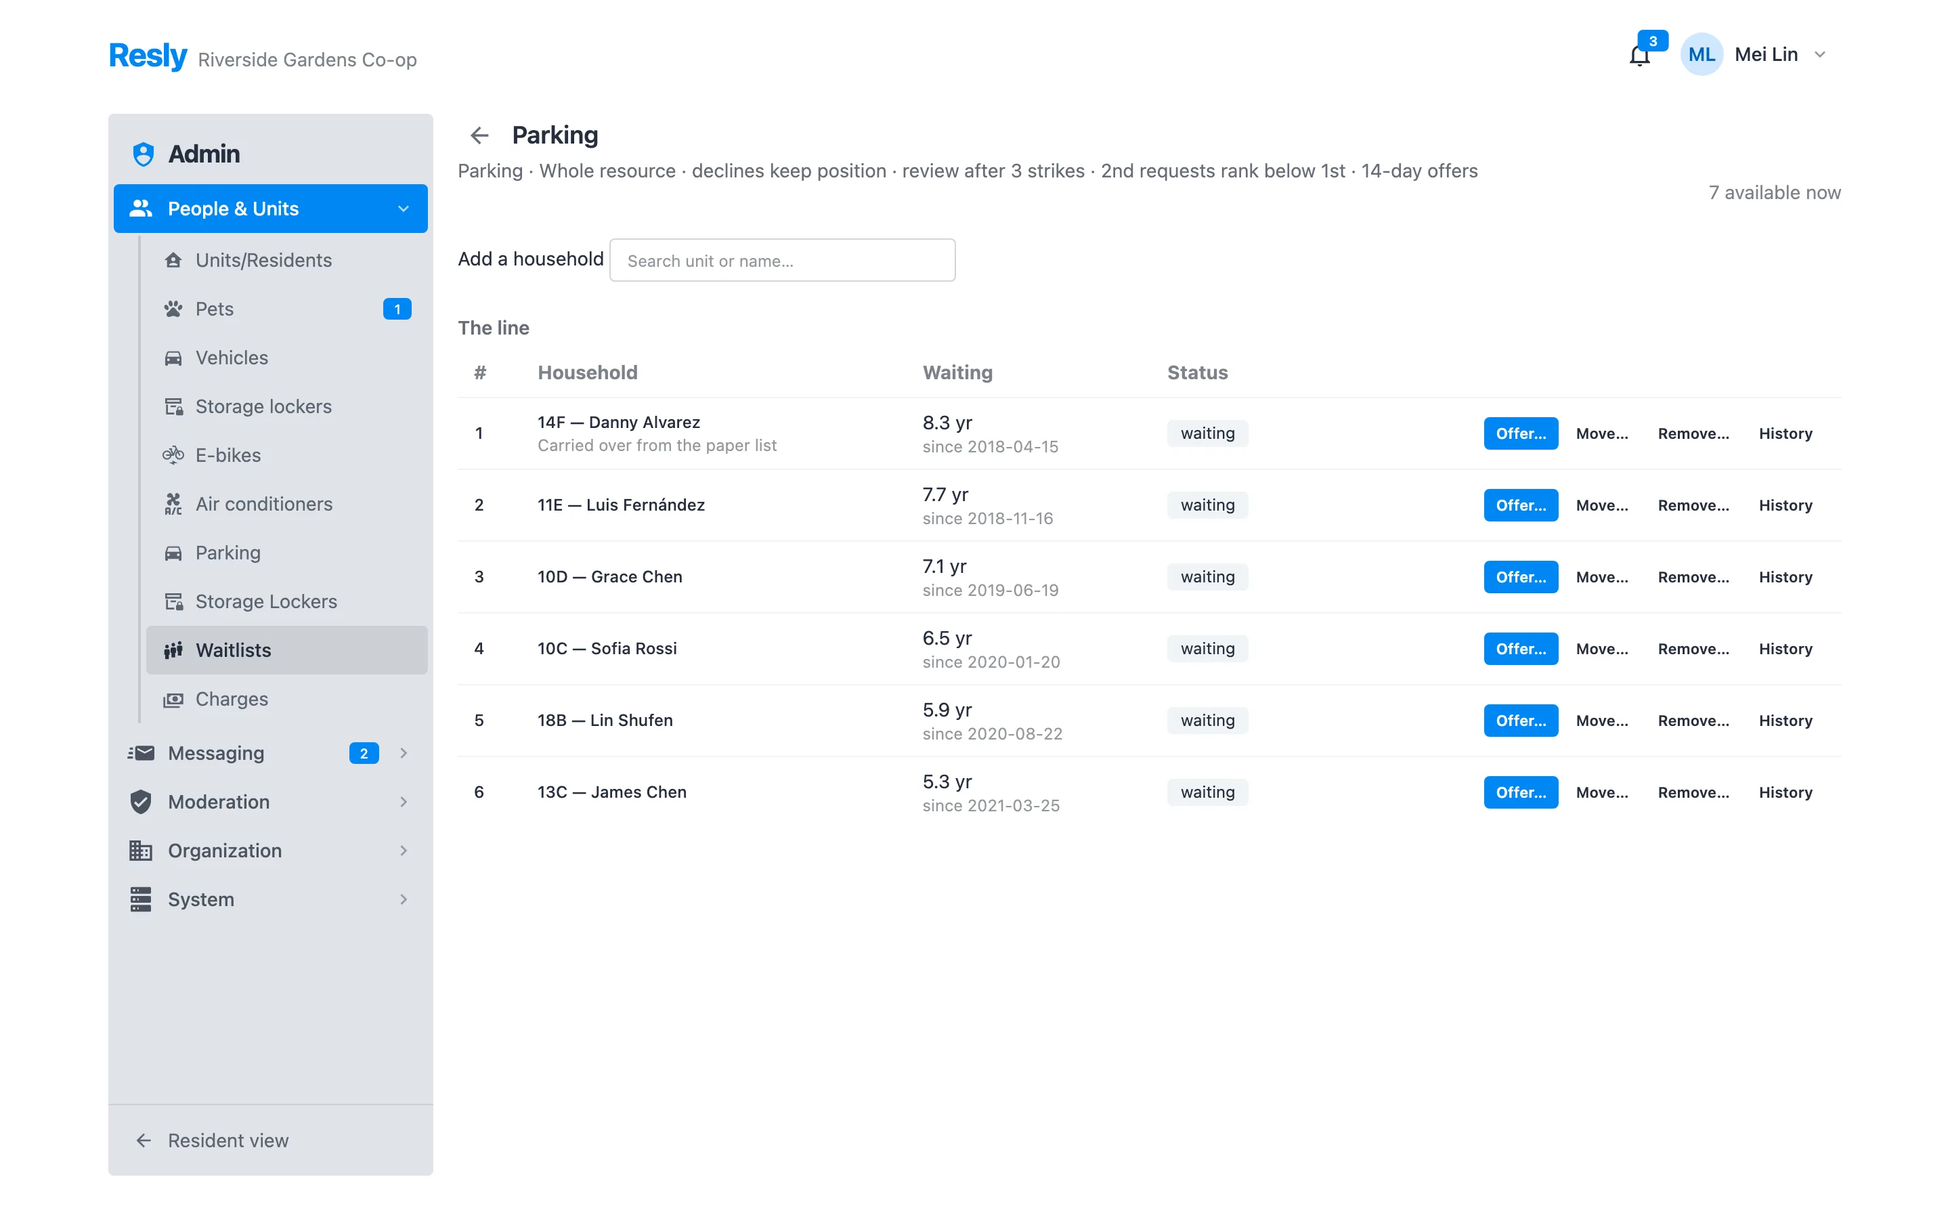Image resolution: width=1950 pixels, height=1219 pixels.
Task: Click the Units/Residents house icon
Action: [x=173, y=261]
